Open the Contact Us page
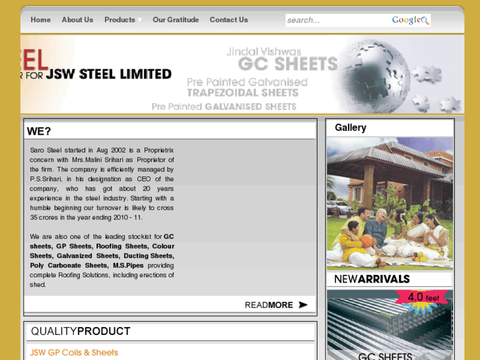 pos(228,20)
